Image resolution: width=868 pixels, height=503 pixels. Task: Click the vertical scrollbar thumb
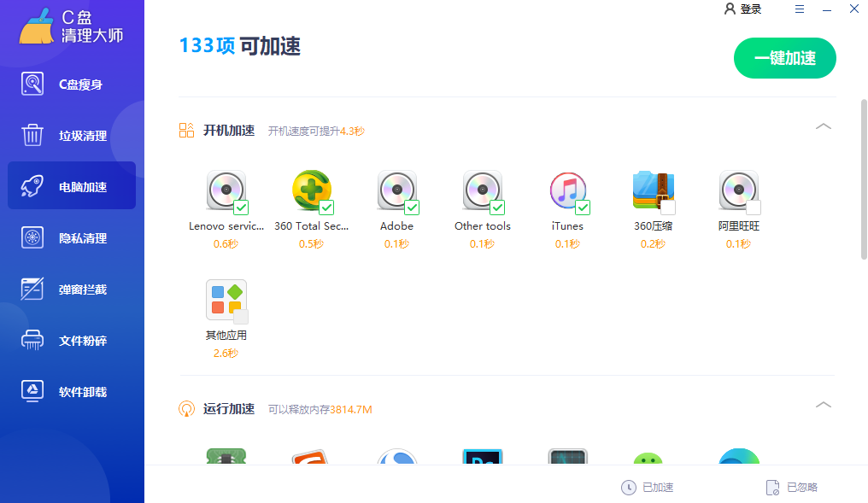pos(864,179)
